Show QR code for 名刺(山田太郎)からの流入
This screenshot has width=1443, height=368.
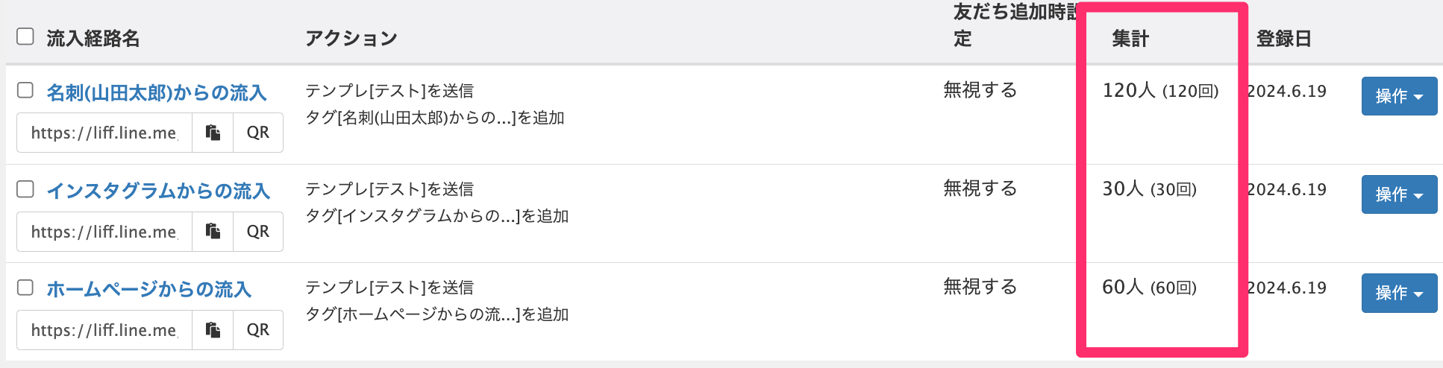(258, 133)
